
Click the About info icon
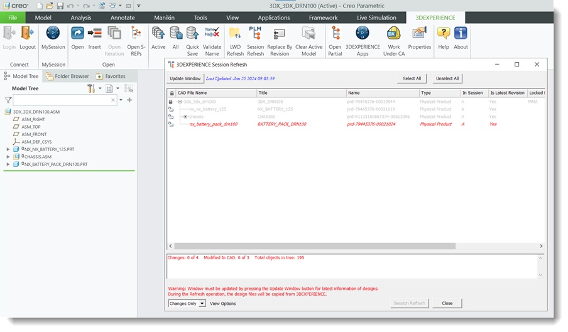pos(461,33)
